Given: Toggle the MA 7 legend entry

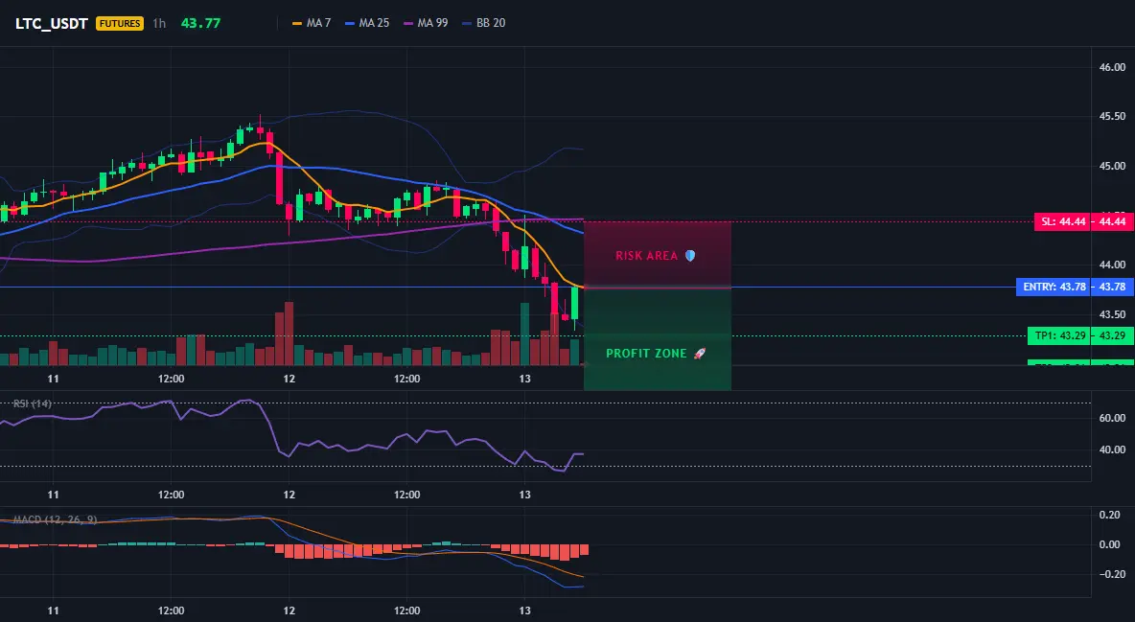Looking at the screenshot, I should tap(312, 23).
